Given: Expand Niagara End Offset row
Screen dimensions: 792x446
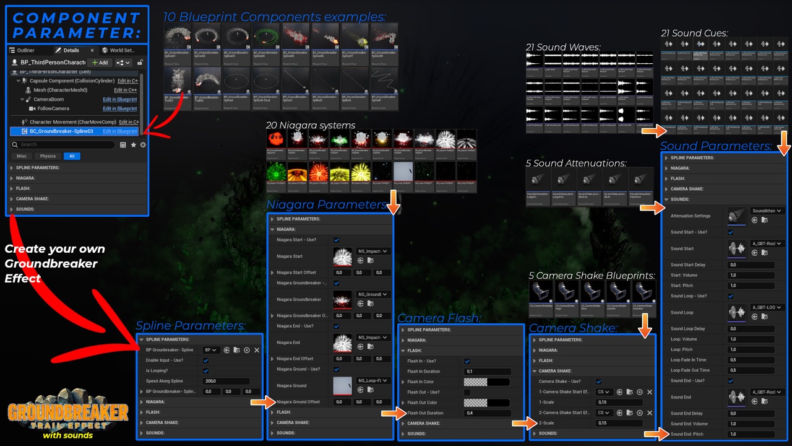Looking at the screenshot, I should 272,359.
